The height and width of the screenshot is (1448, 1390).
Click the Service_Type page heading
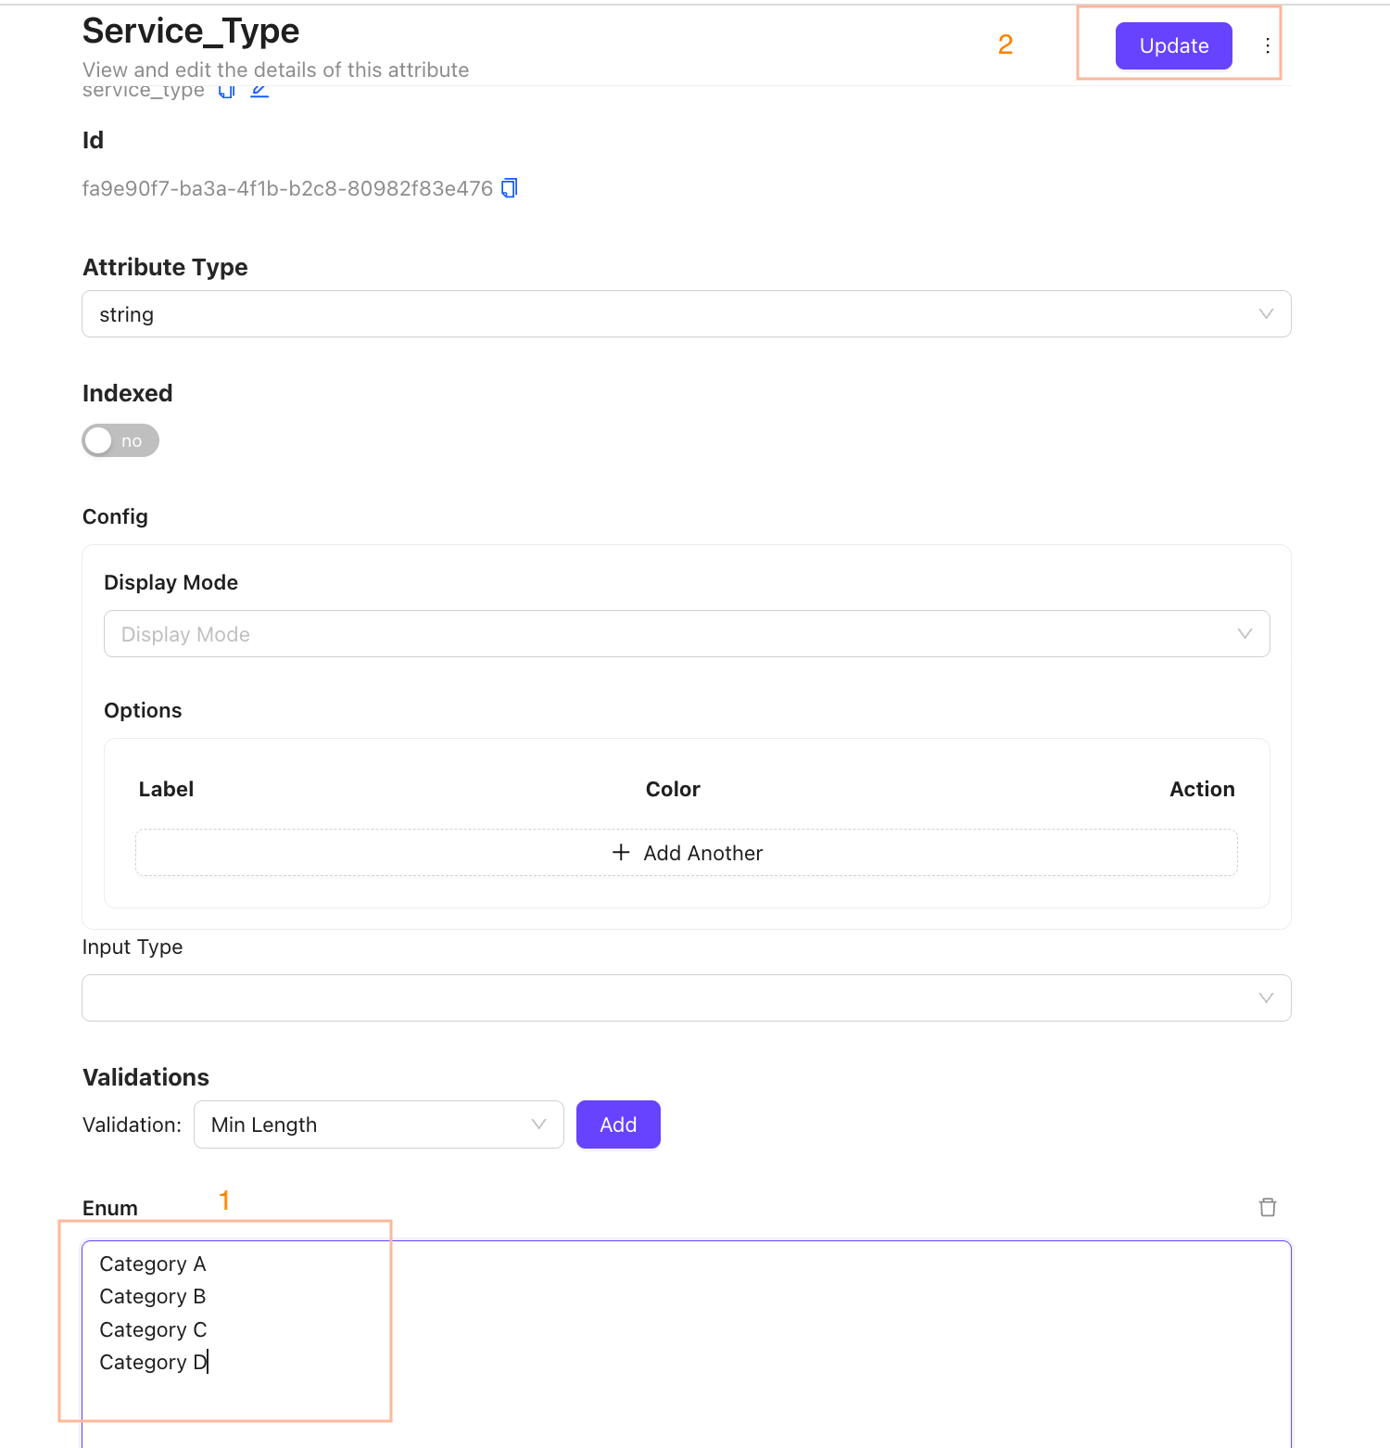pyautogui.click(x=191, y=32)
